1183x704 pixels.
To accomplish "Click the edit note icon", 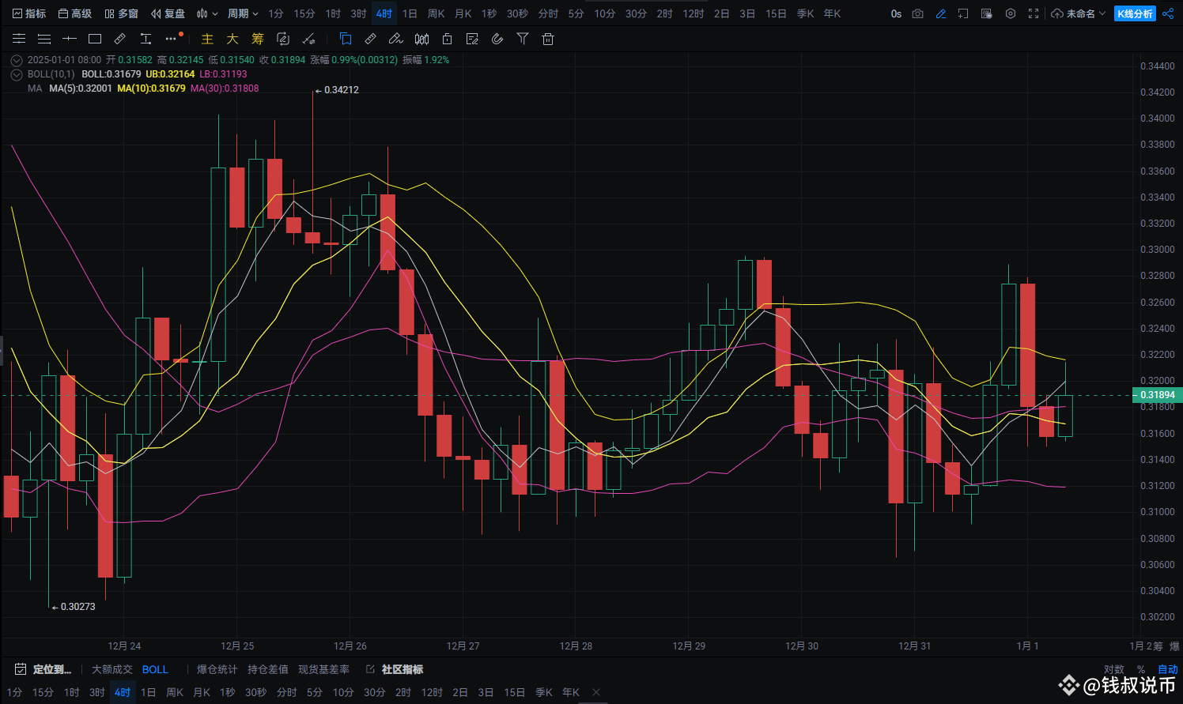I will point(472,39).
